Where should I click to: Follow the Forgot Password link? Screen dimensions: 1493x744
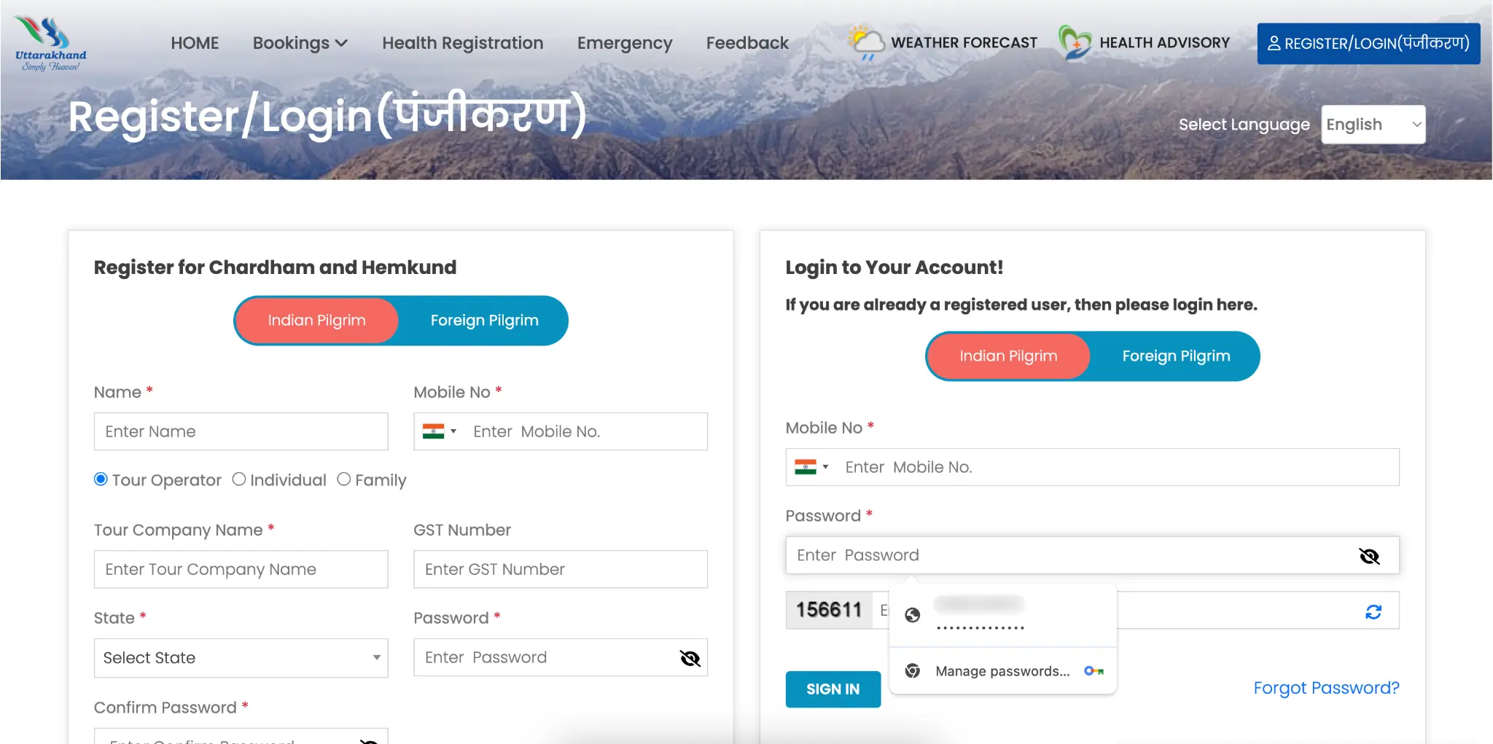pyautogui.click(x=1325, y=688)
